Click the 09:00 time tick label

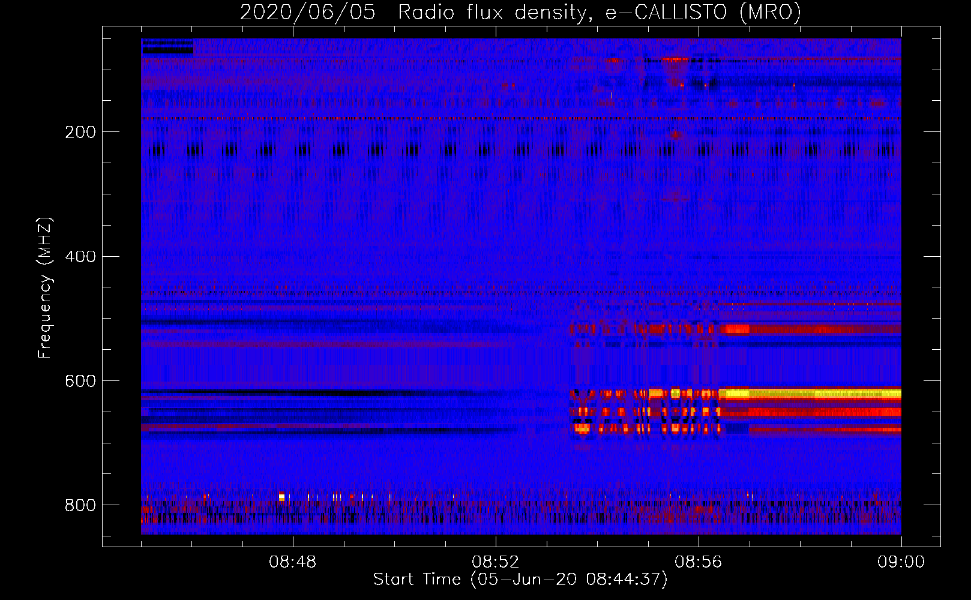(901, 562)
